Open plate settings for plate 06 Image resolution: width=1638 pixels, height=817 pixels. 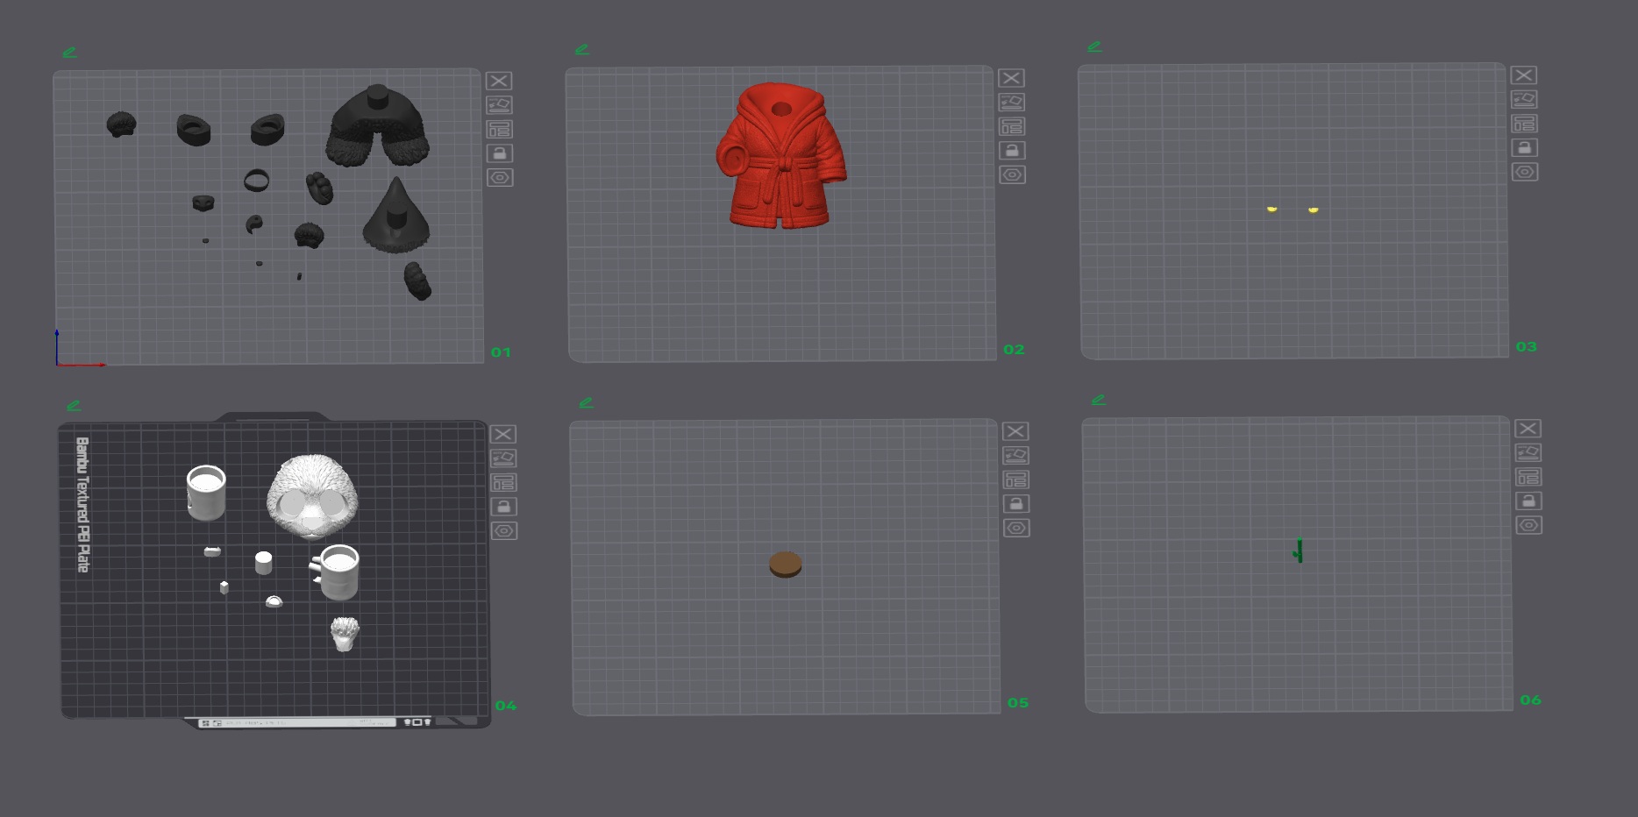tap(1528, 525)
